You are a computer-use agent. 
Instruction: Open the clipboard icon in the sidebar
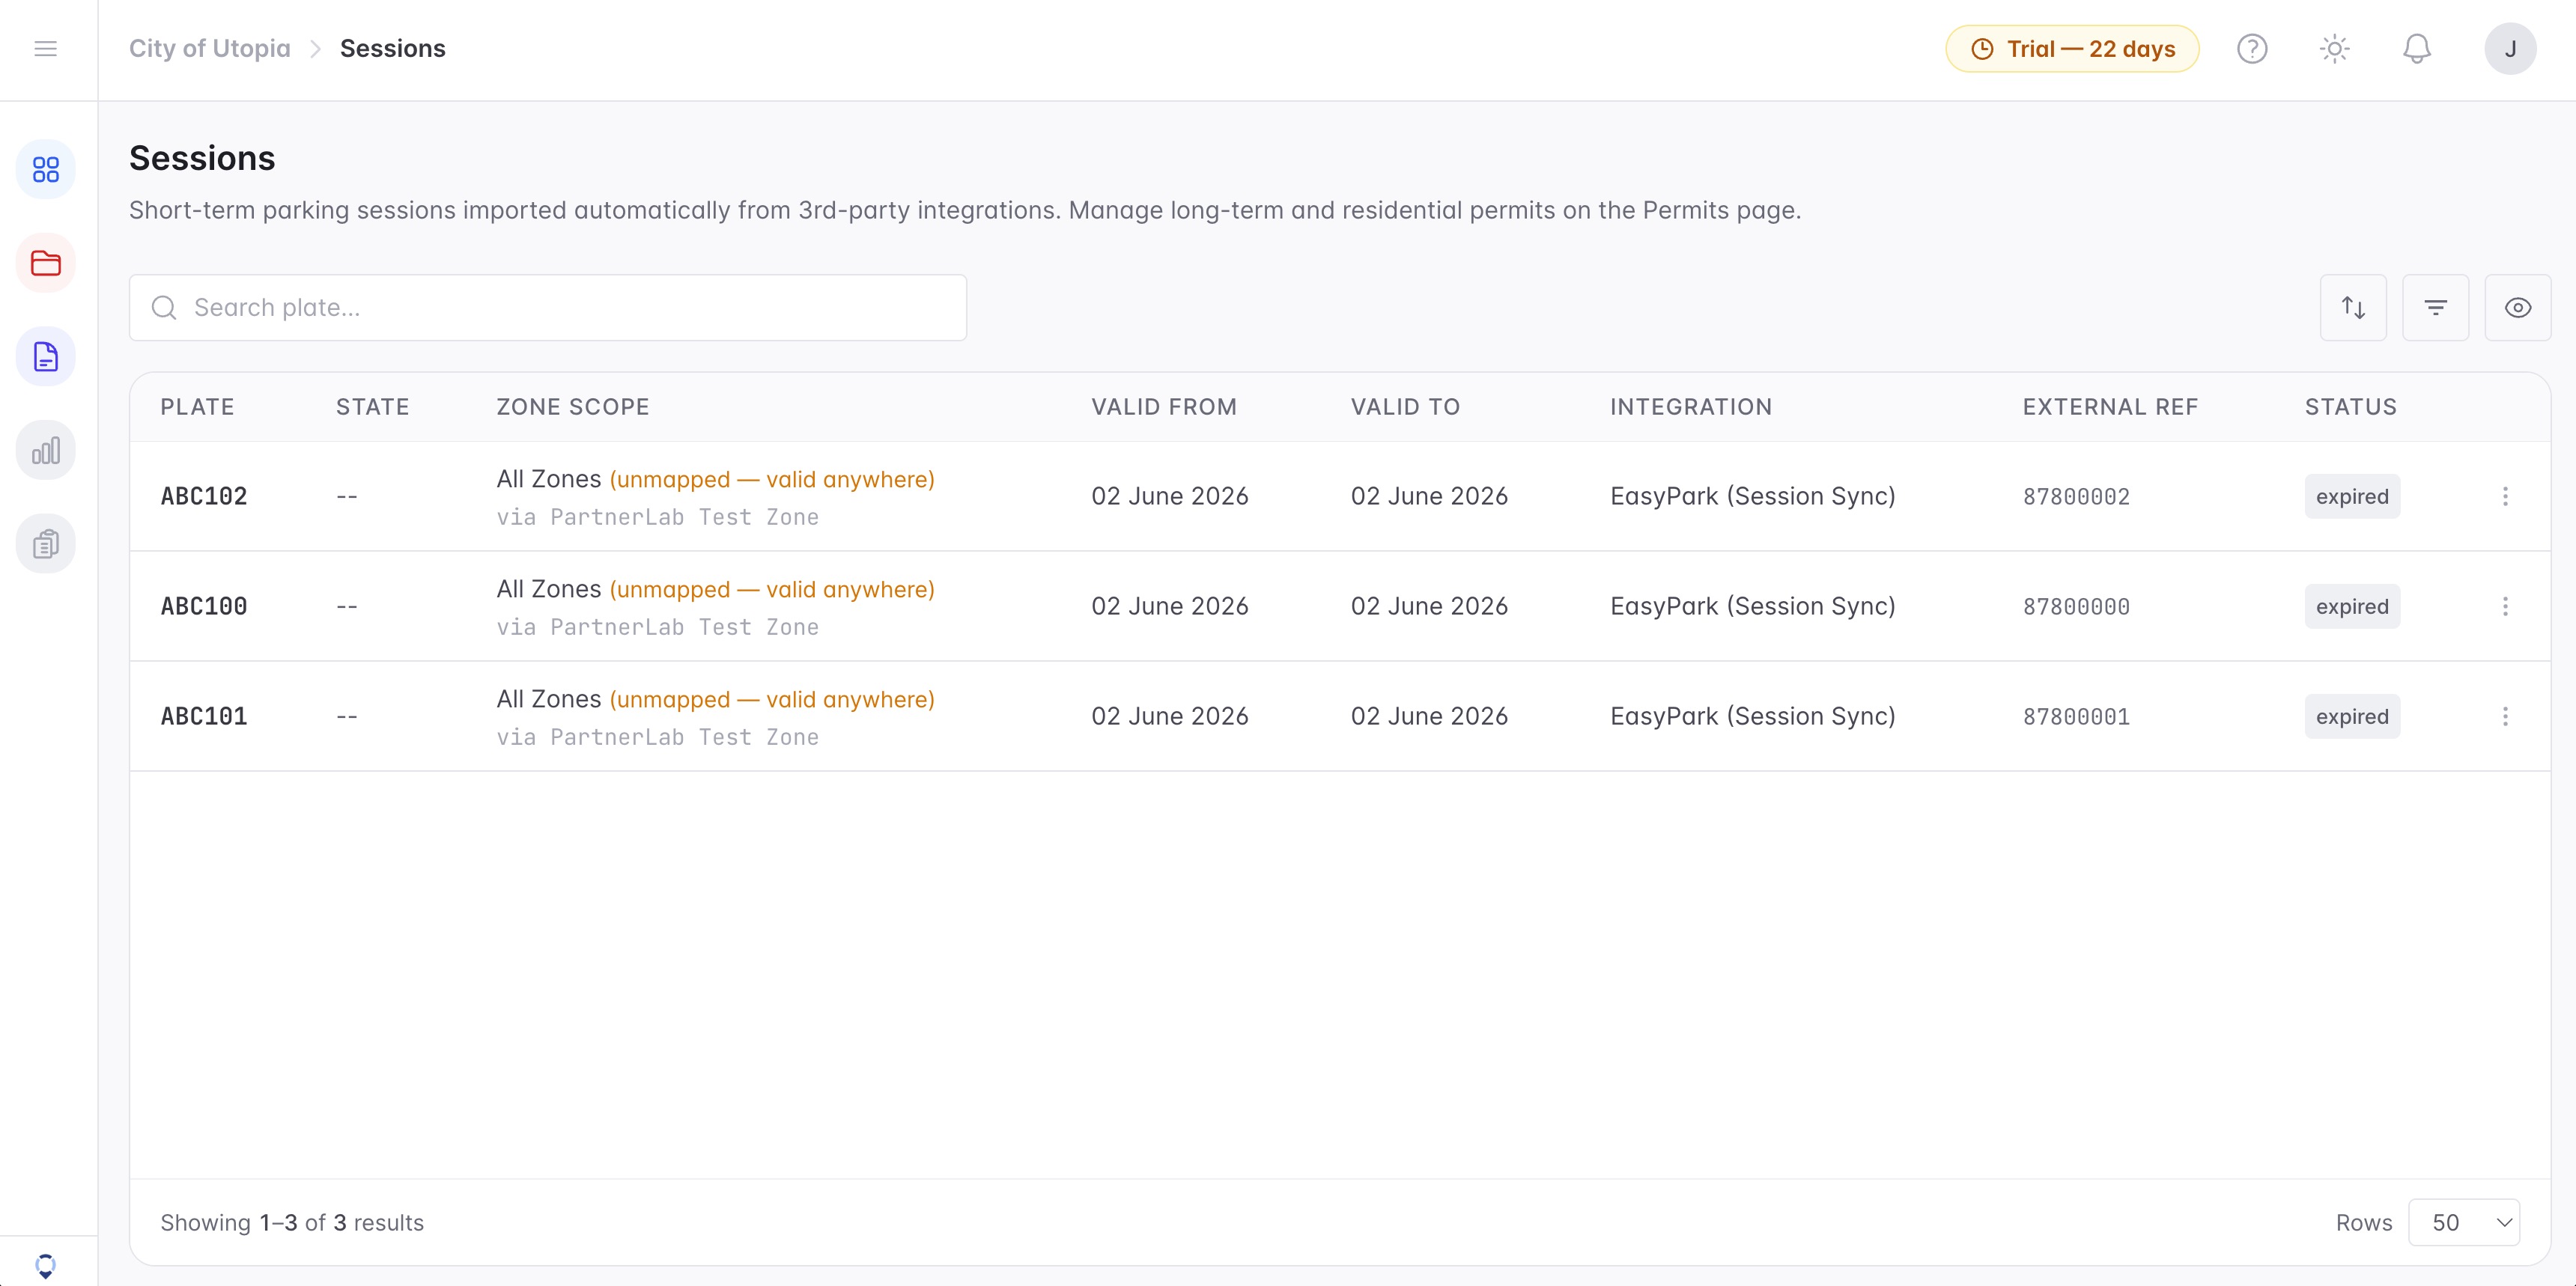[x=46, y=545]
